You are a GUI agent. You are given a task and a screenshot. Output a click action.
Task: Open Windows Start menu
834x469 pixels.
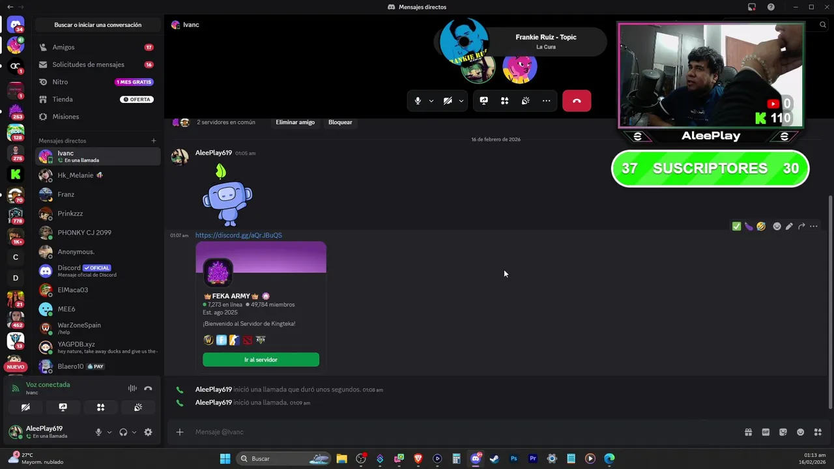pyautogui.click(x=225, y=459)
